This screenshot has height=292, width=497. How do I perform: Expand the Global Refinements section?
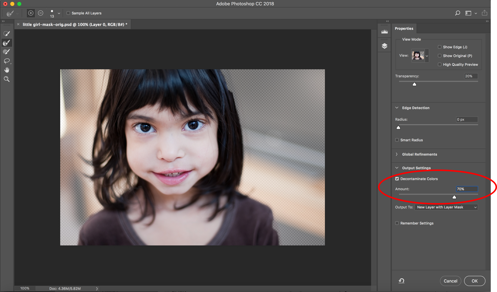[419, 154]
